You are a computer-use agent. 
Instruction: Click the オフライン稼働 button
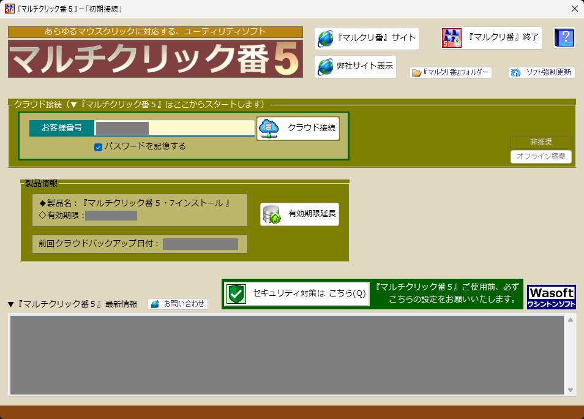(541, 157)
